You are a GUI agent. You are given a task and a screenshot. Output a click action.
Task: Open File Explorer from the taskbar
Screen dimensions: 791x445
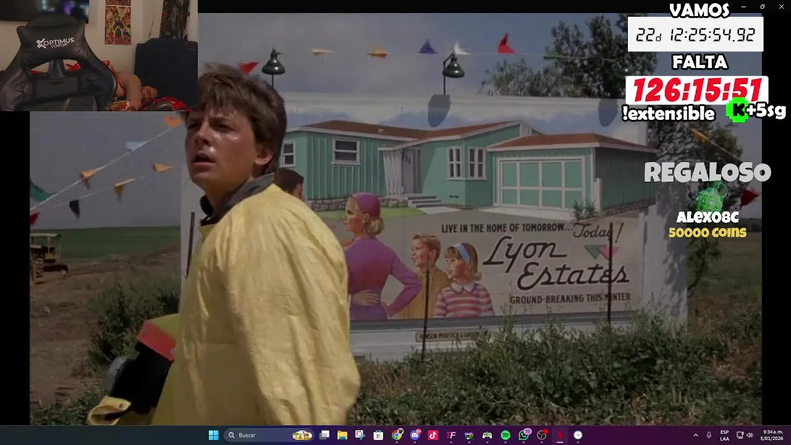342,435
